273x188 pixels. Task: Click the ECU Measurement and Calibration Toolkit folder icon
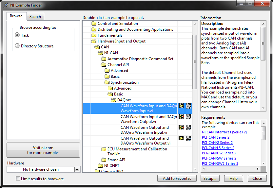coord(104,149)
